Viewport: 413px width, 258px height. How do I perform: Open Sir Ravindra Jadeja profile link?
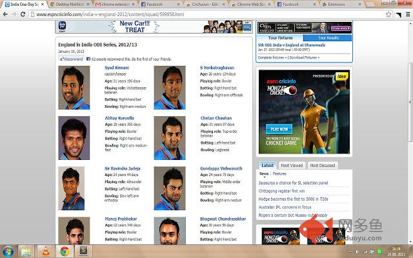tap(122, 168)
